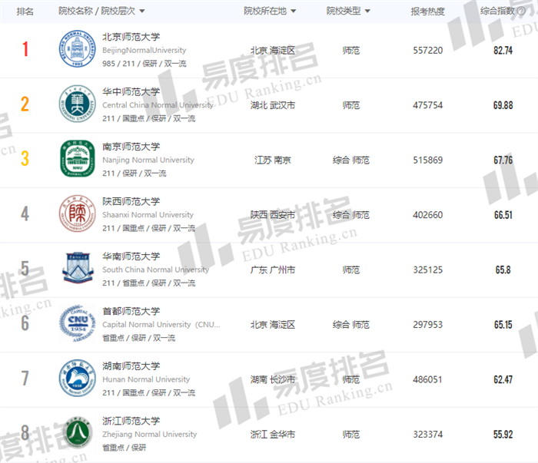Viewport: 538px width, 463px height.
Task: Click South China Normal University shield logo
Action: click(78, 268)
